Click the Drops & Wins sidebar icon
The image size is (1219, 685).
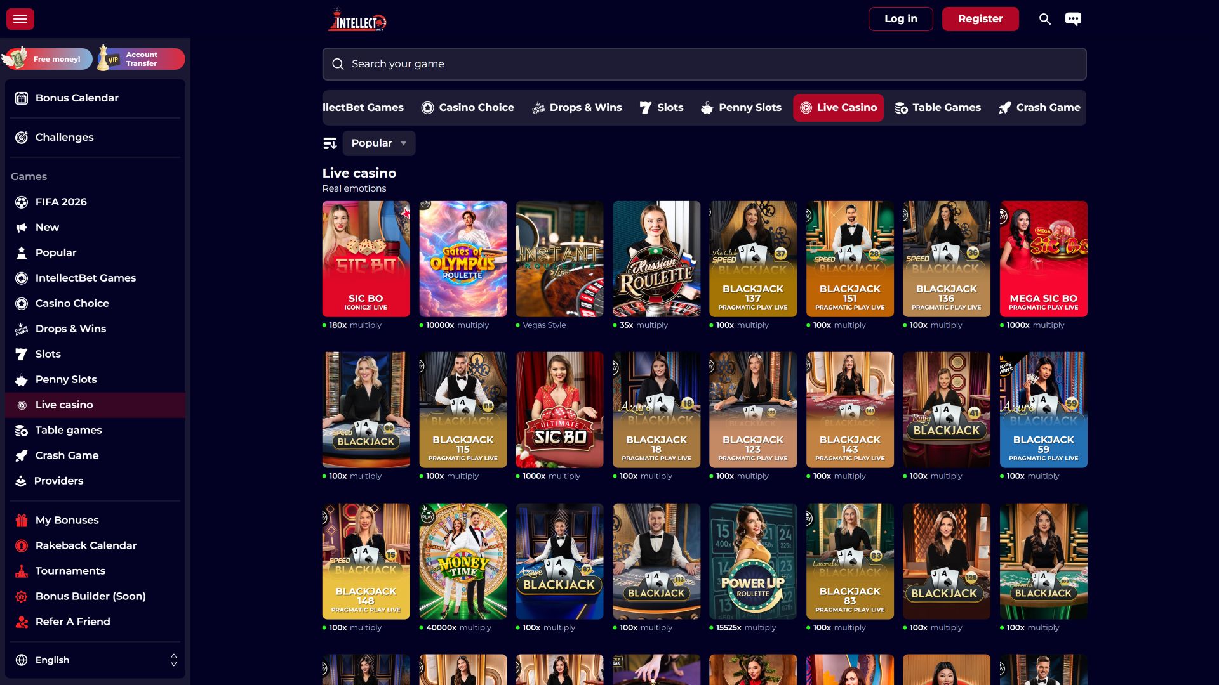tap(22, 329)
